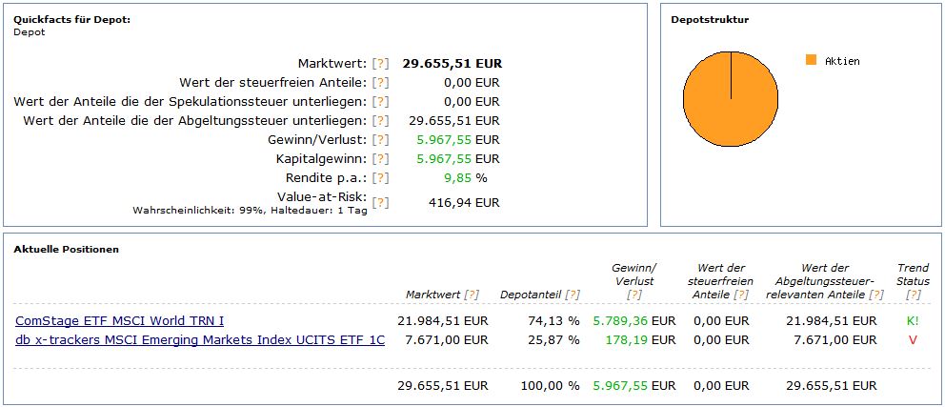Open help for Marktwert column header
Image resolution: width=945 pixels, height=407 pixels.
[471, 295]
